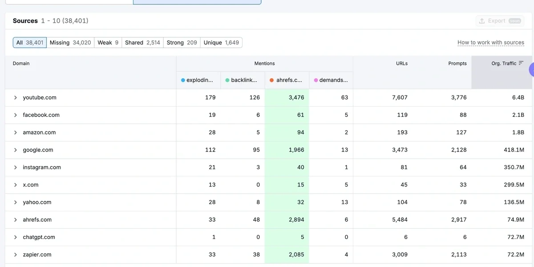Switch to the All 38,401 tab
The image size is (534, 267).
(29, 42)
